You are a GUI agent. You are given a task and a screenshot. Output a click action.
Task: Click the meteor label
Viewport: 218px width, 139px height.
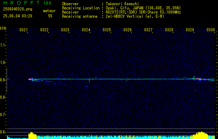coord(49,11)
